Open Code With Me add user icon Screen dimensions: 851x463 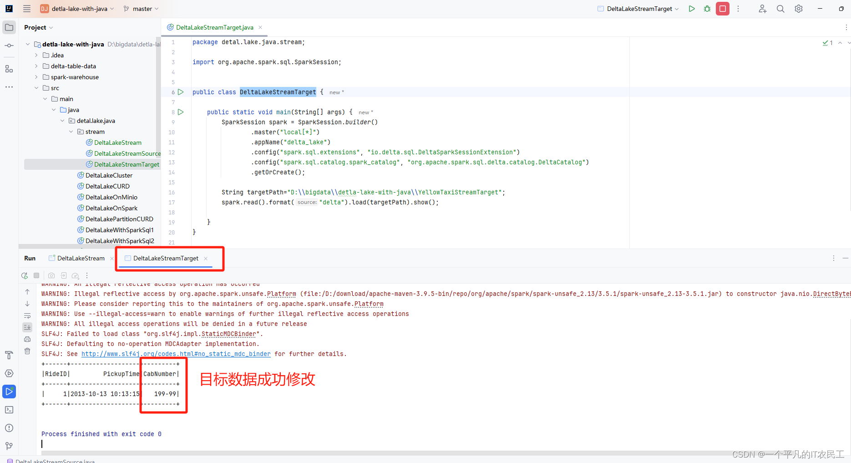point(763,9)
